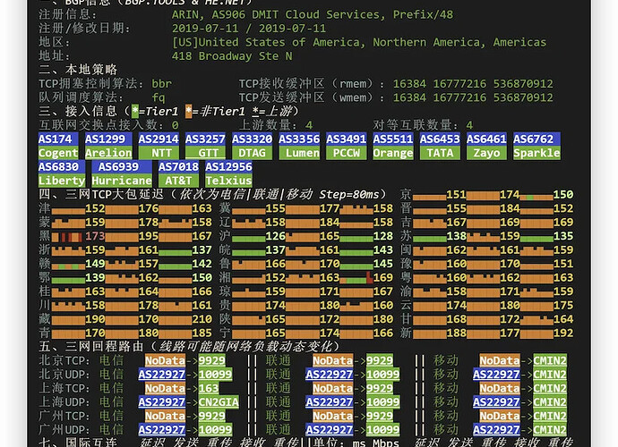Click the AS3320 badge

tap(253, 139)
